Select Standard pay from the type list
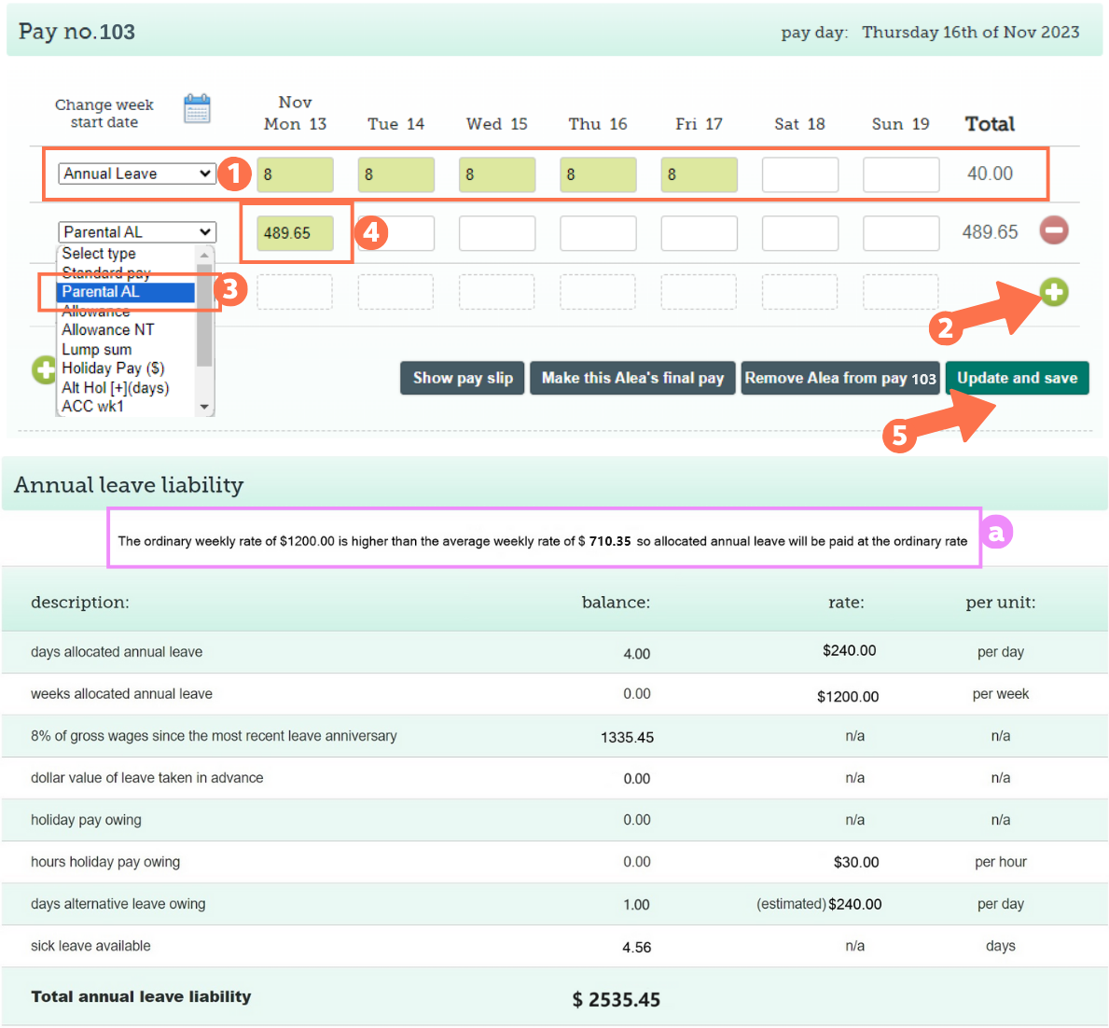1109x1028 pixels. pyautogui.click(x=105, y=272)
